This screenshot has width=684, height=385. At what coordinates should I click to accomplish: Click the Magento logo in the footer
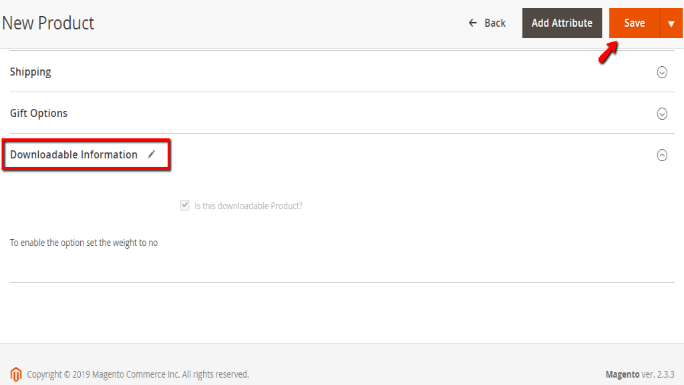tap(16, 374)
